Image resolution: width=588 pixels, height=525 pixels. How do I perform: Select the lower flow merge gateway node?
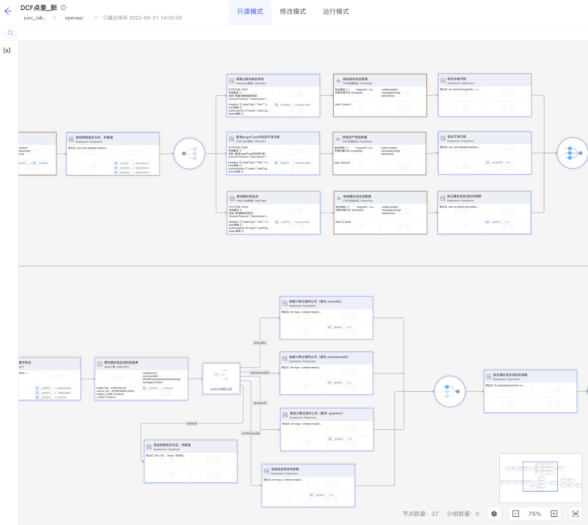coord(450,392)
